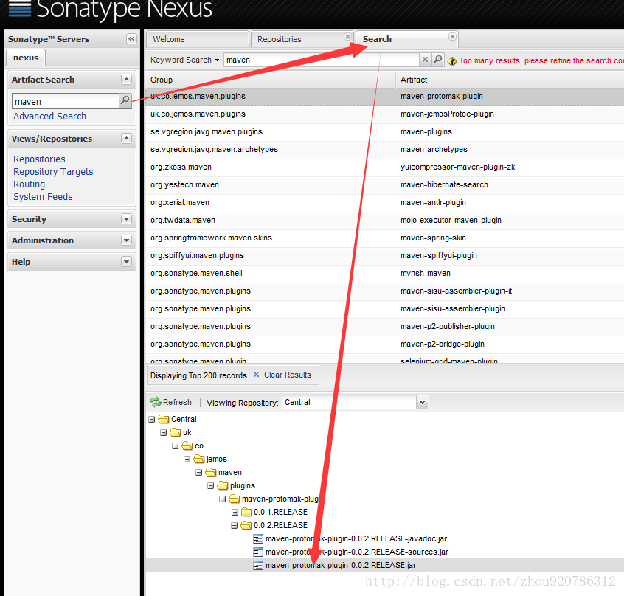Viewport: 624px width, 596px height.
Task: Clear the Keyword Search field with X
Action: 425,60
